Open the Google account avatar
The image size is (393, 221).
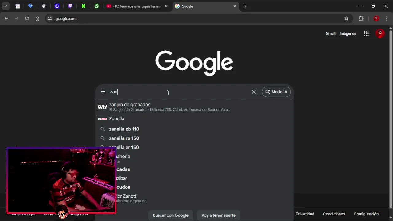pyautogui.click(x=380, y=33)
